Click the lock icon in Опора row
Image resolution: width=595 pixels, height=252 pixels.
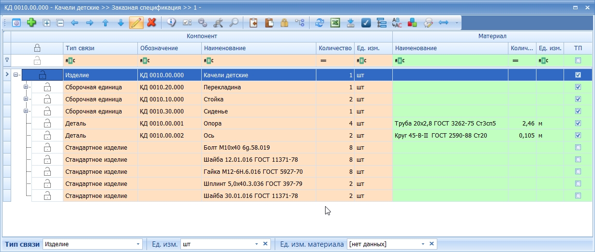[x=47, y=123]
